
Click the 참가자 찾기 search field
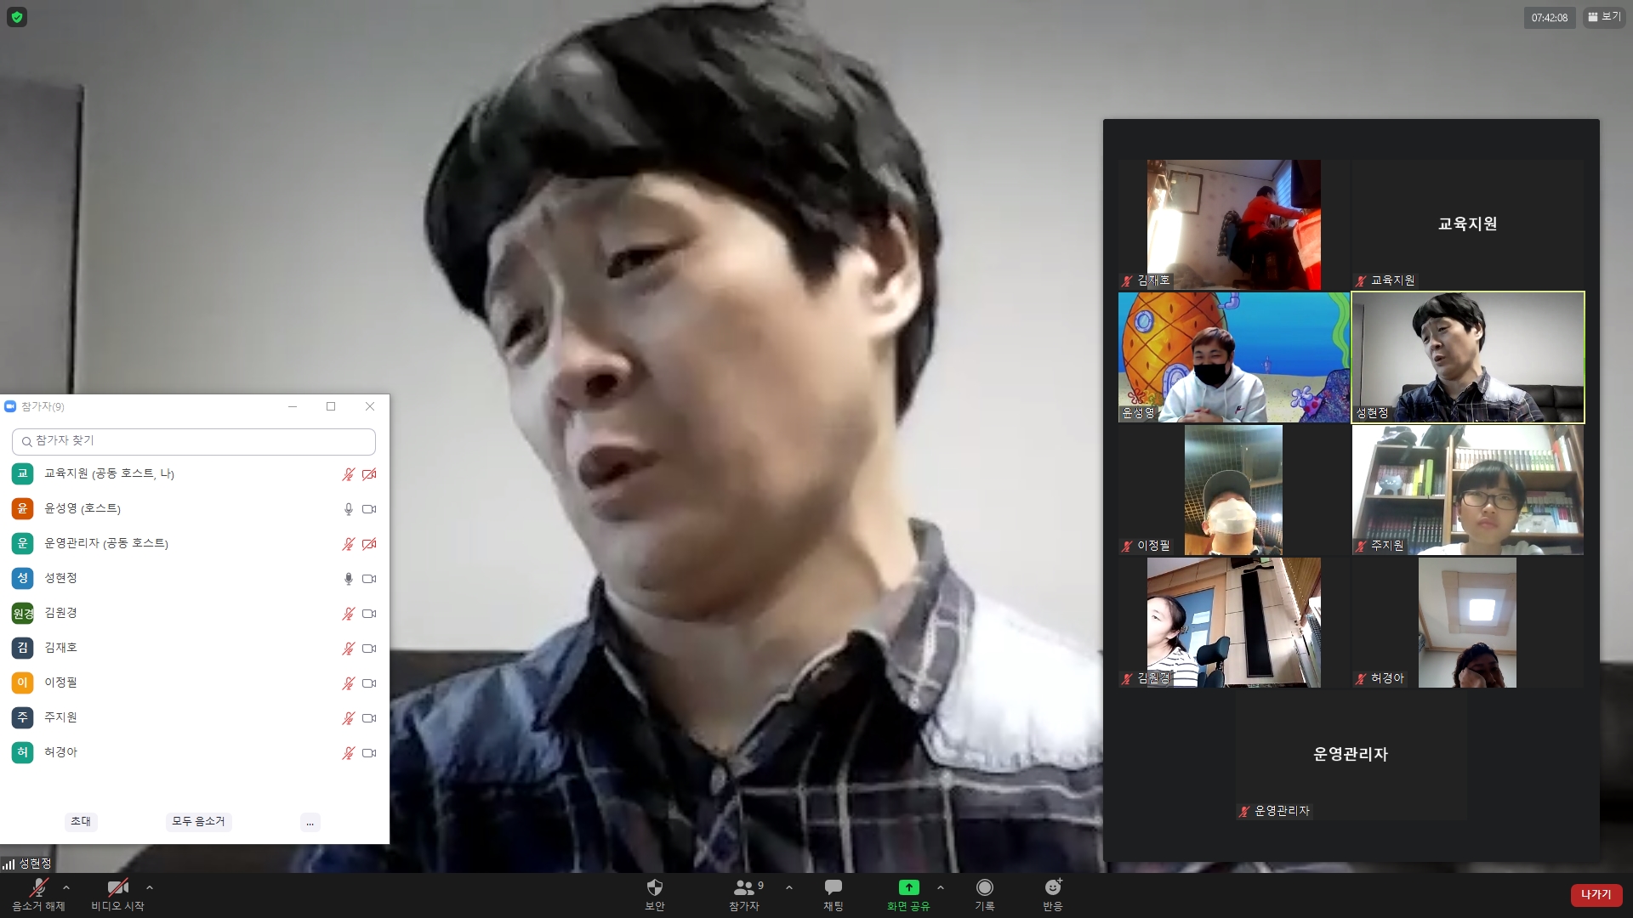[x=194, y=441]
